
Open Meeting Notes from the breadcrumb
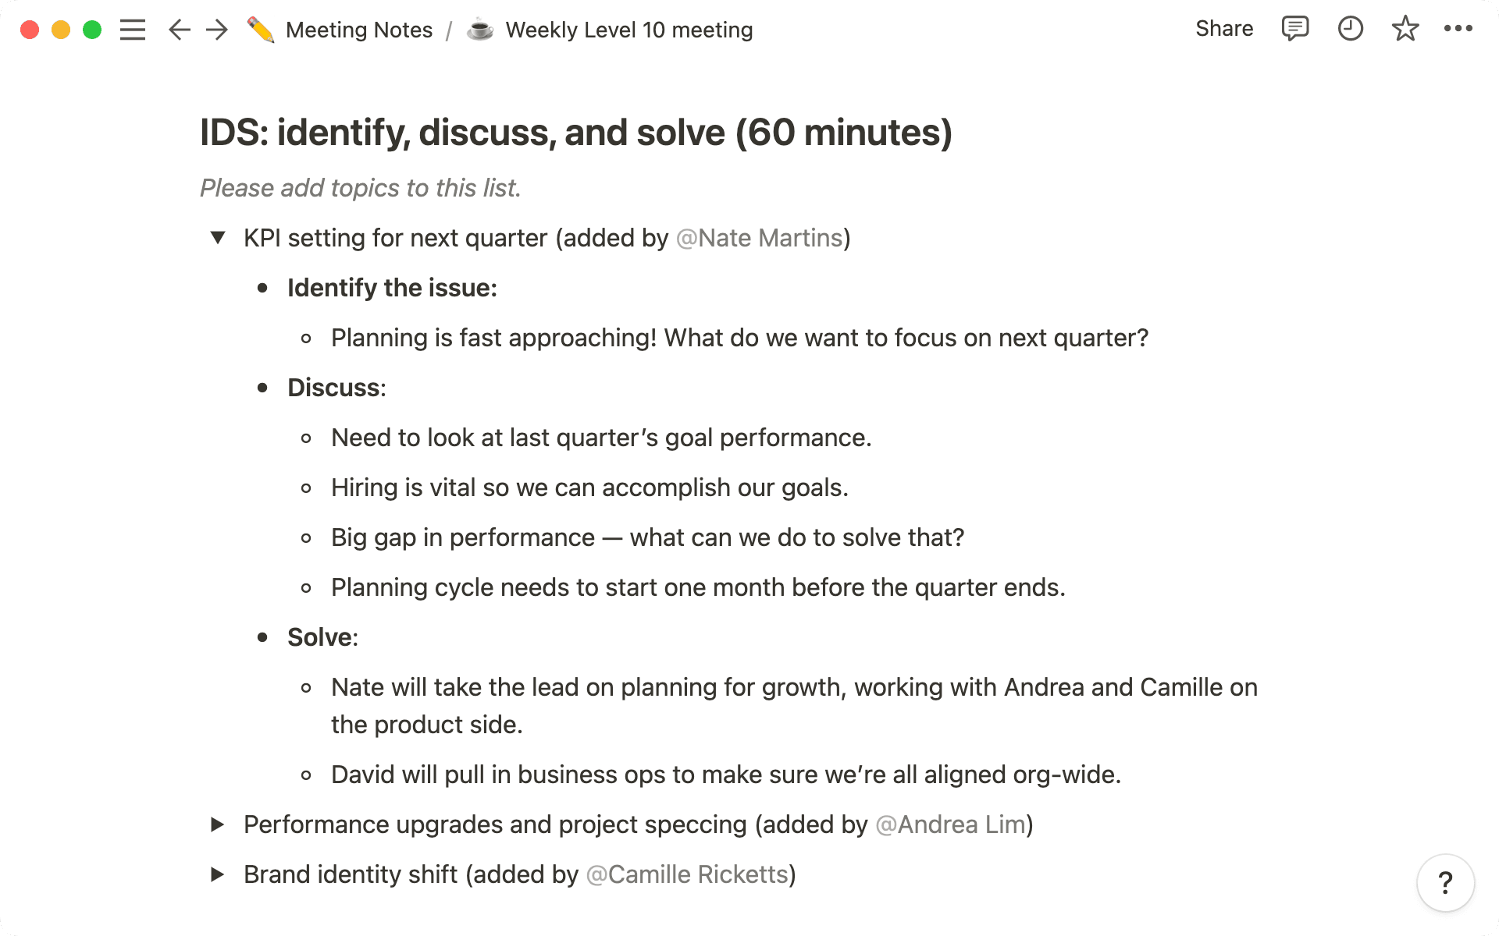tap(360, 29)
